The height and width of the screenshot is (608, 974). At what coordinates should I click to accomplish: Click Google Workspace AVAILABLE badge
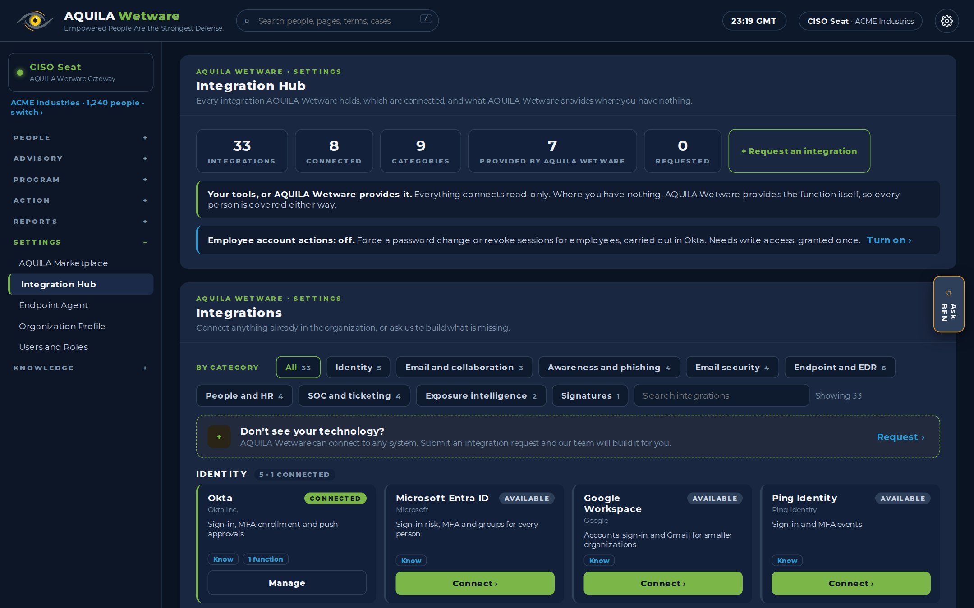[715, 498]
